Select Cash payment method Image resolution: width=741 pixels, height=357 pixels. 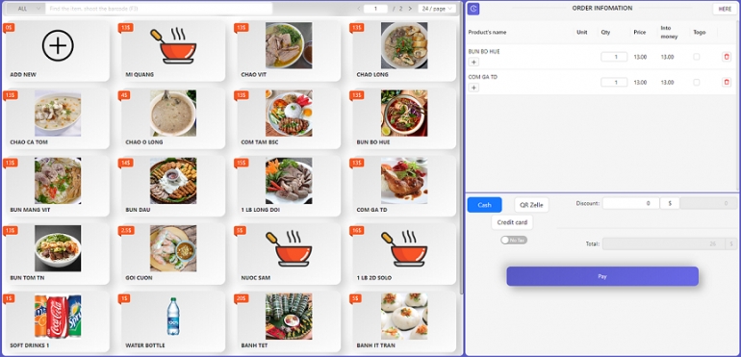point(484,205)
